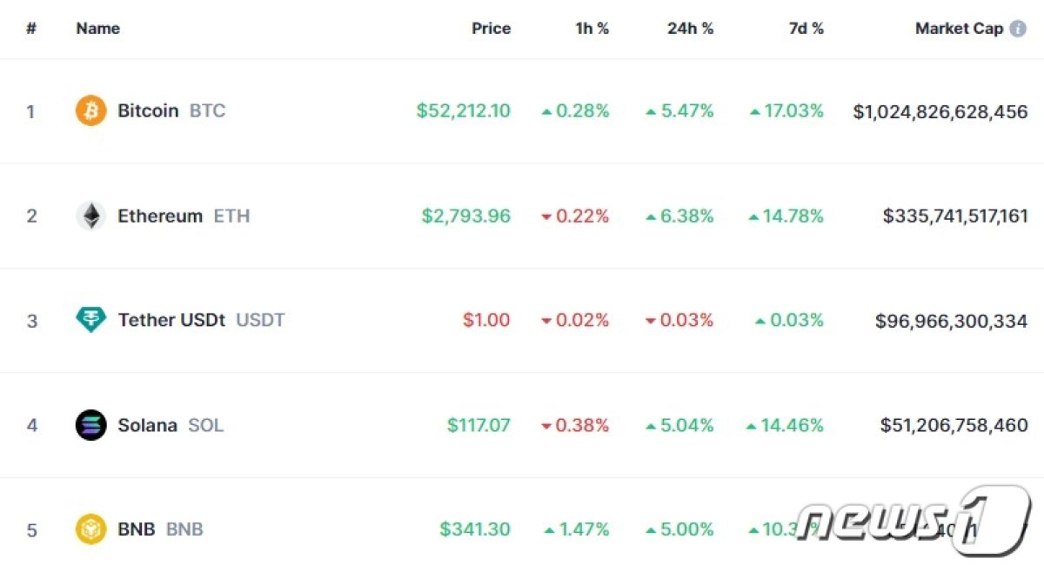The height and width of the screenshot is (572, 1044).
Task: Open the Solana coin page link
Action: tap(148, 425)
